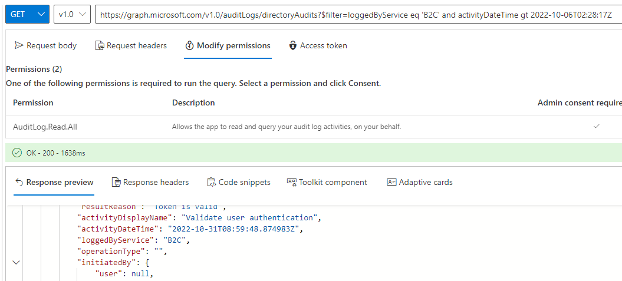Select the Response preview tab

tap(54, 182)
